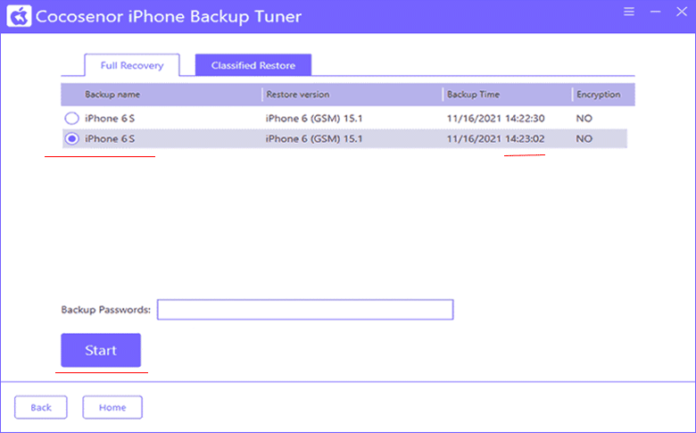
Task: Click the Cocosenor apple logo icon
Action: pos(19,16)
